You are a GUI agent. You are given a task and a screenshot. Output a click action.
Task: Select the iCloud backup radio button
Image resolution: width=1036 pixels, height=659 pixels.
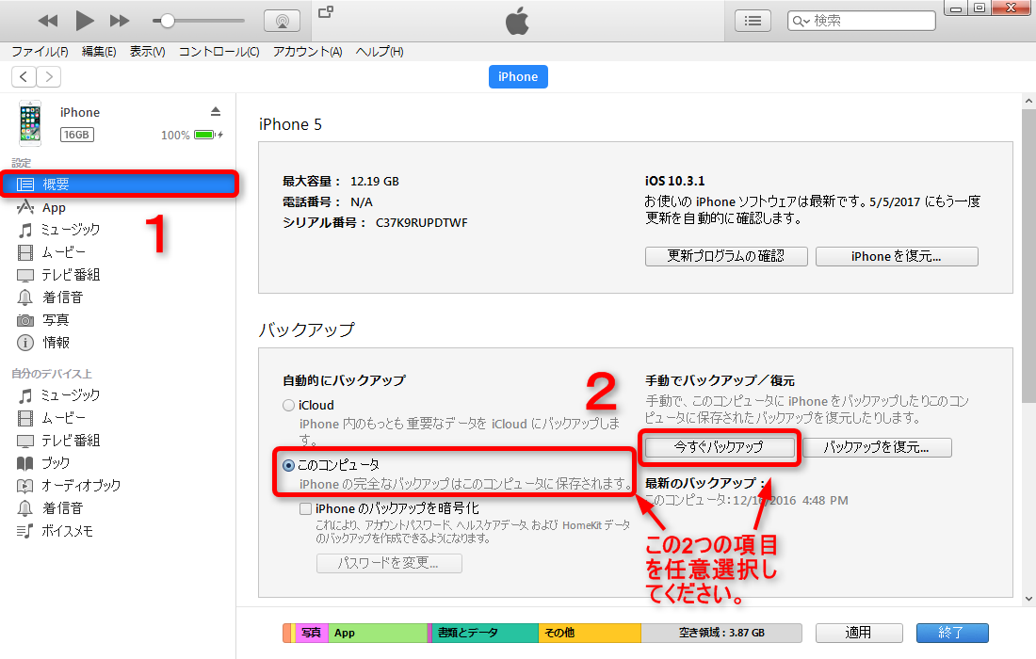click(x=289, y=406)
